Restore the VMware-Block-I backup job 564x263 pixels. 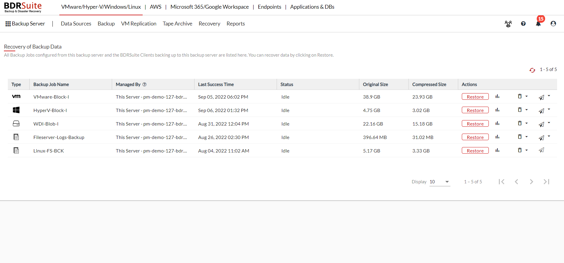[475, 97]
